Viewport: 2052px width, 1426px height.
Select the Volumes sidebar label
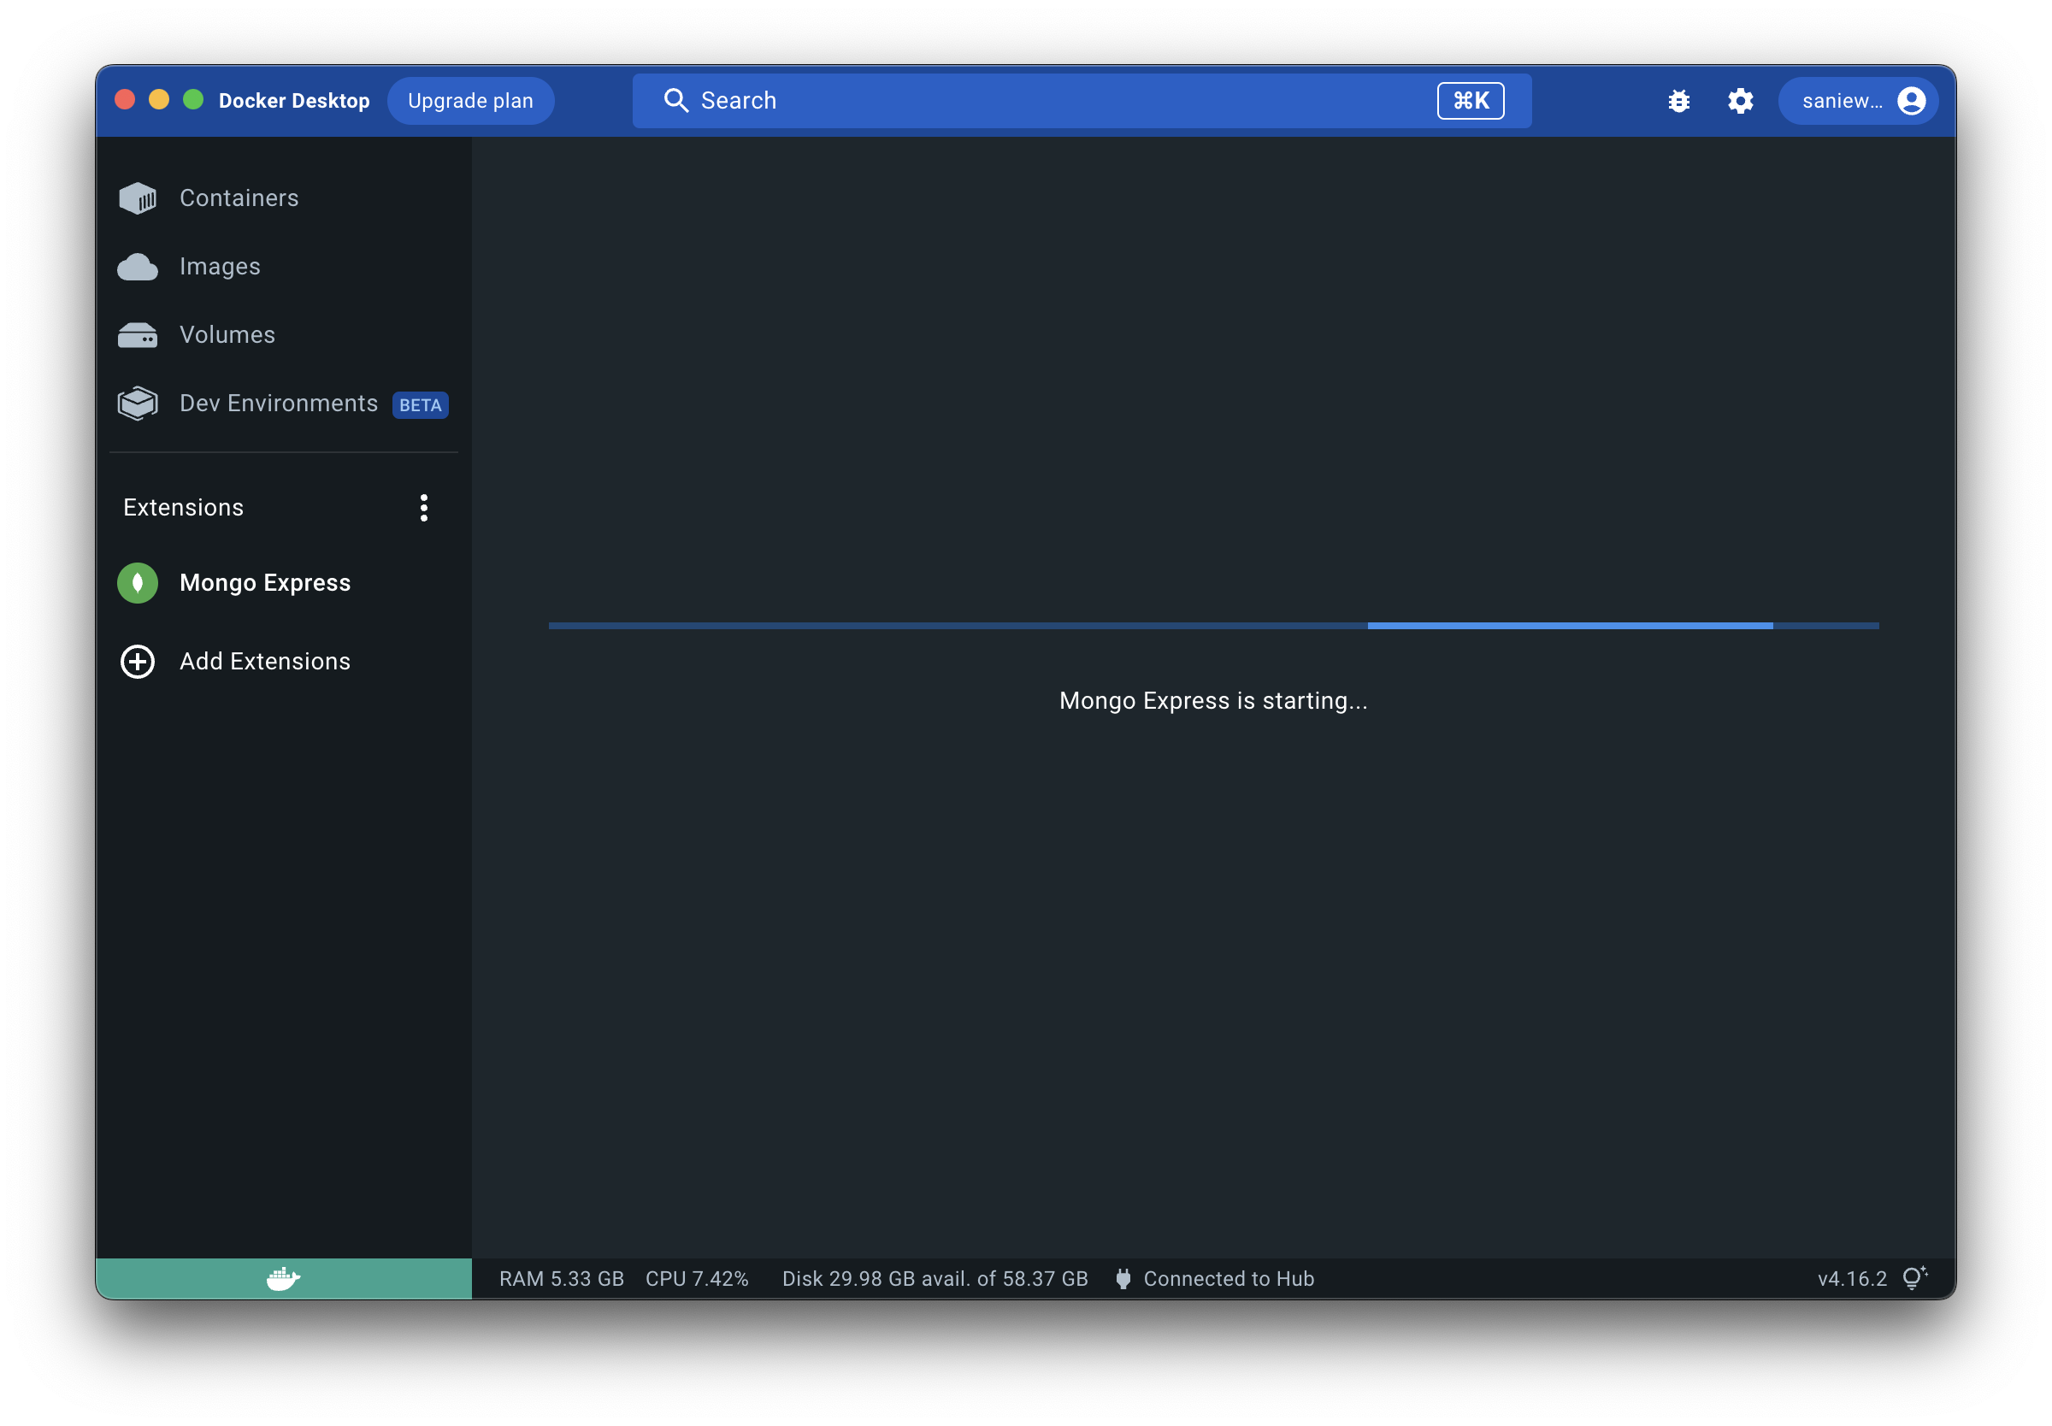click(x=227, y=335)
